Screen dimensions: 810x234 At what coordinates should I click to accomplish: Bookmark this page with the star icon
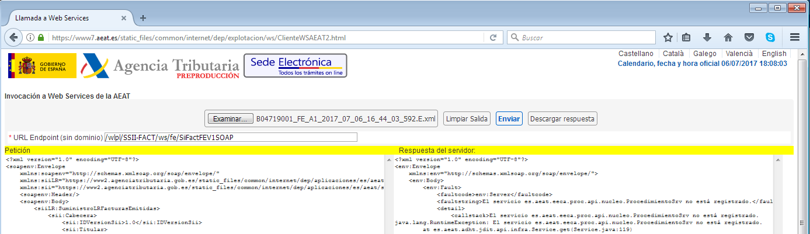(668, 37)
